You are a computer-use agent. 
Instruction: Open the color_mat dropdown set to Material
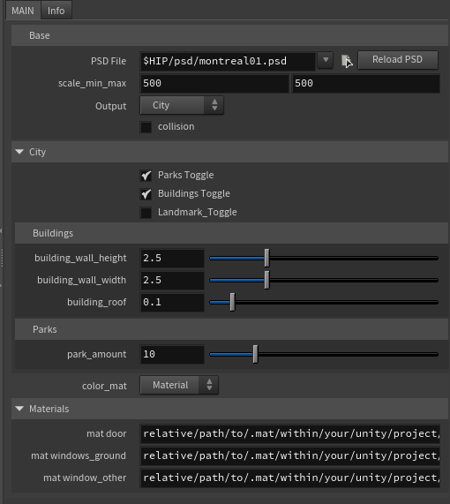click(179, 385)
